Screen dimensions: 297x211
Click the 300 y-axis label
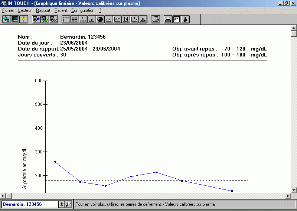tap(39, 152)
